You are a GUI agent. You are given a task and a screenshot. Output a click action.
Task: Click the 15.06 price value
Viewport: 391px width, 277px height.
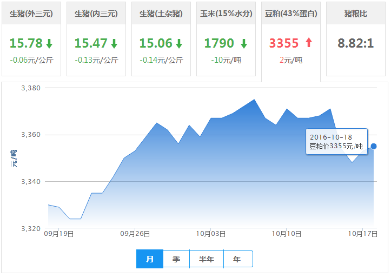156,43
